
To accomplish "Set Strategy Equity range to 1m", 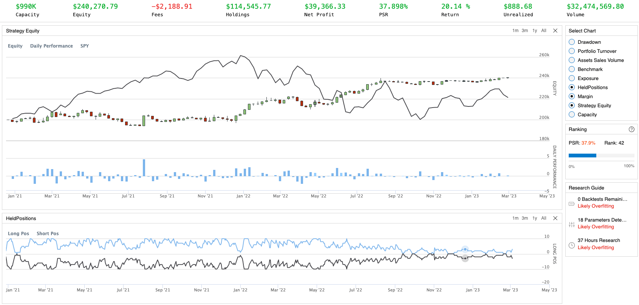I will pyautogui.click(x=515, y=31).
